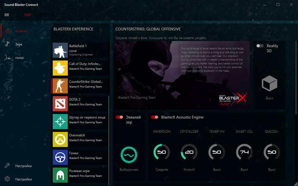Adjust the DIALOG+ dial showing 50
Screen dimensions: 298x186
[x=272, y=152]
